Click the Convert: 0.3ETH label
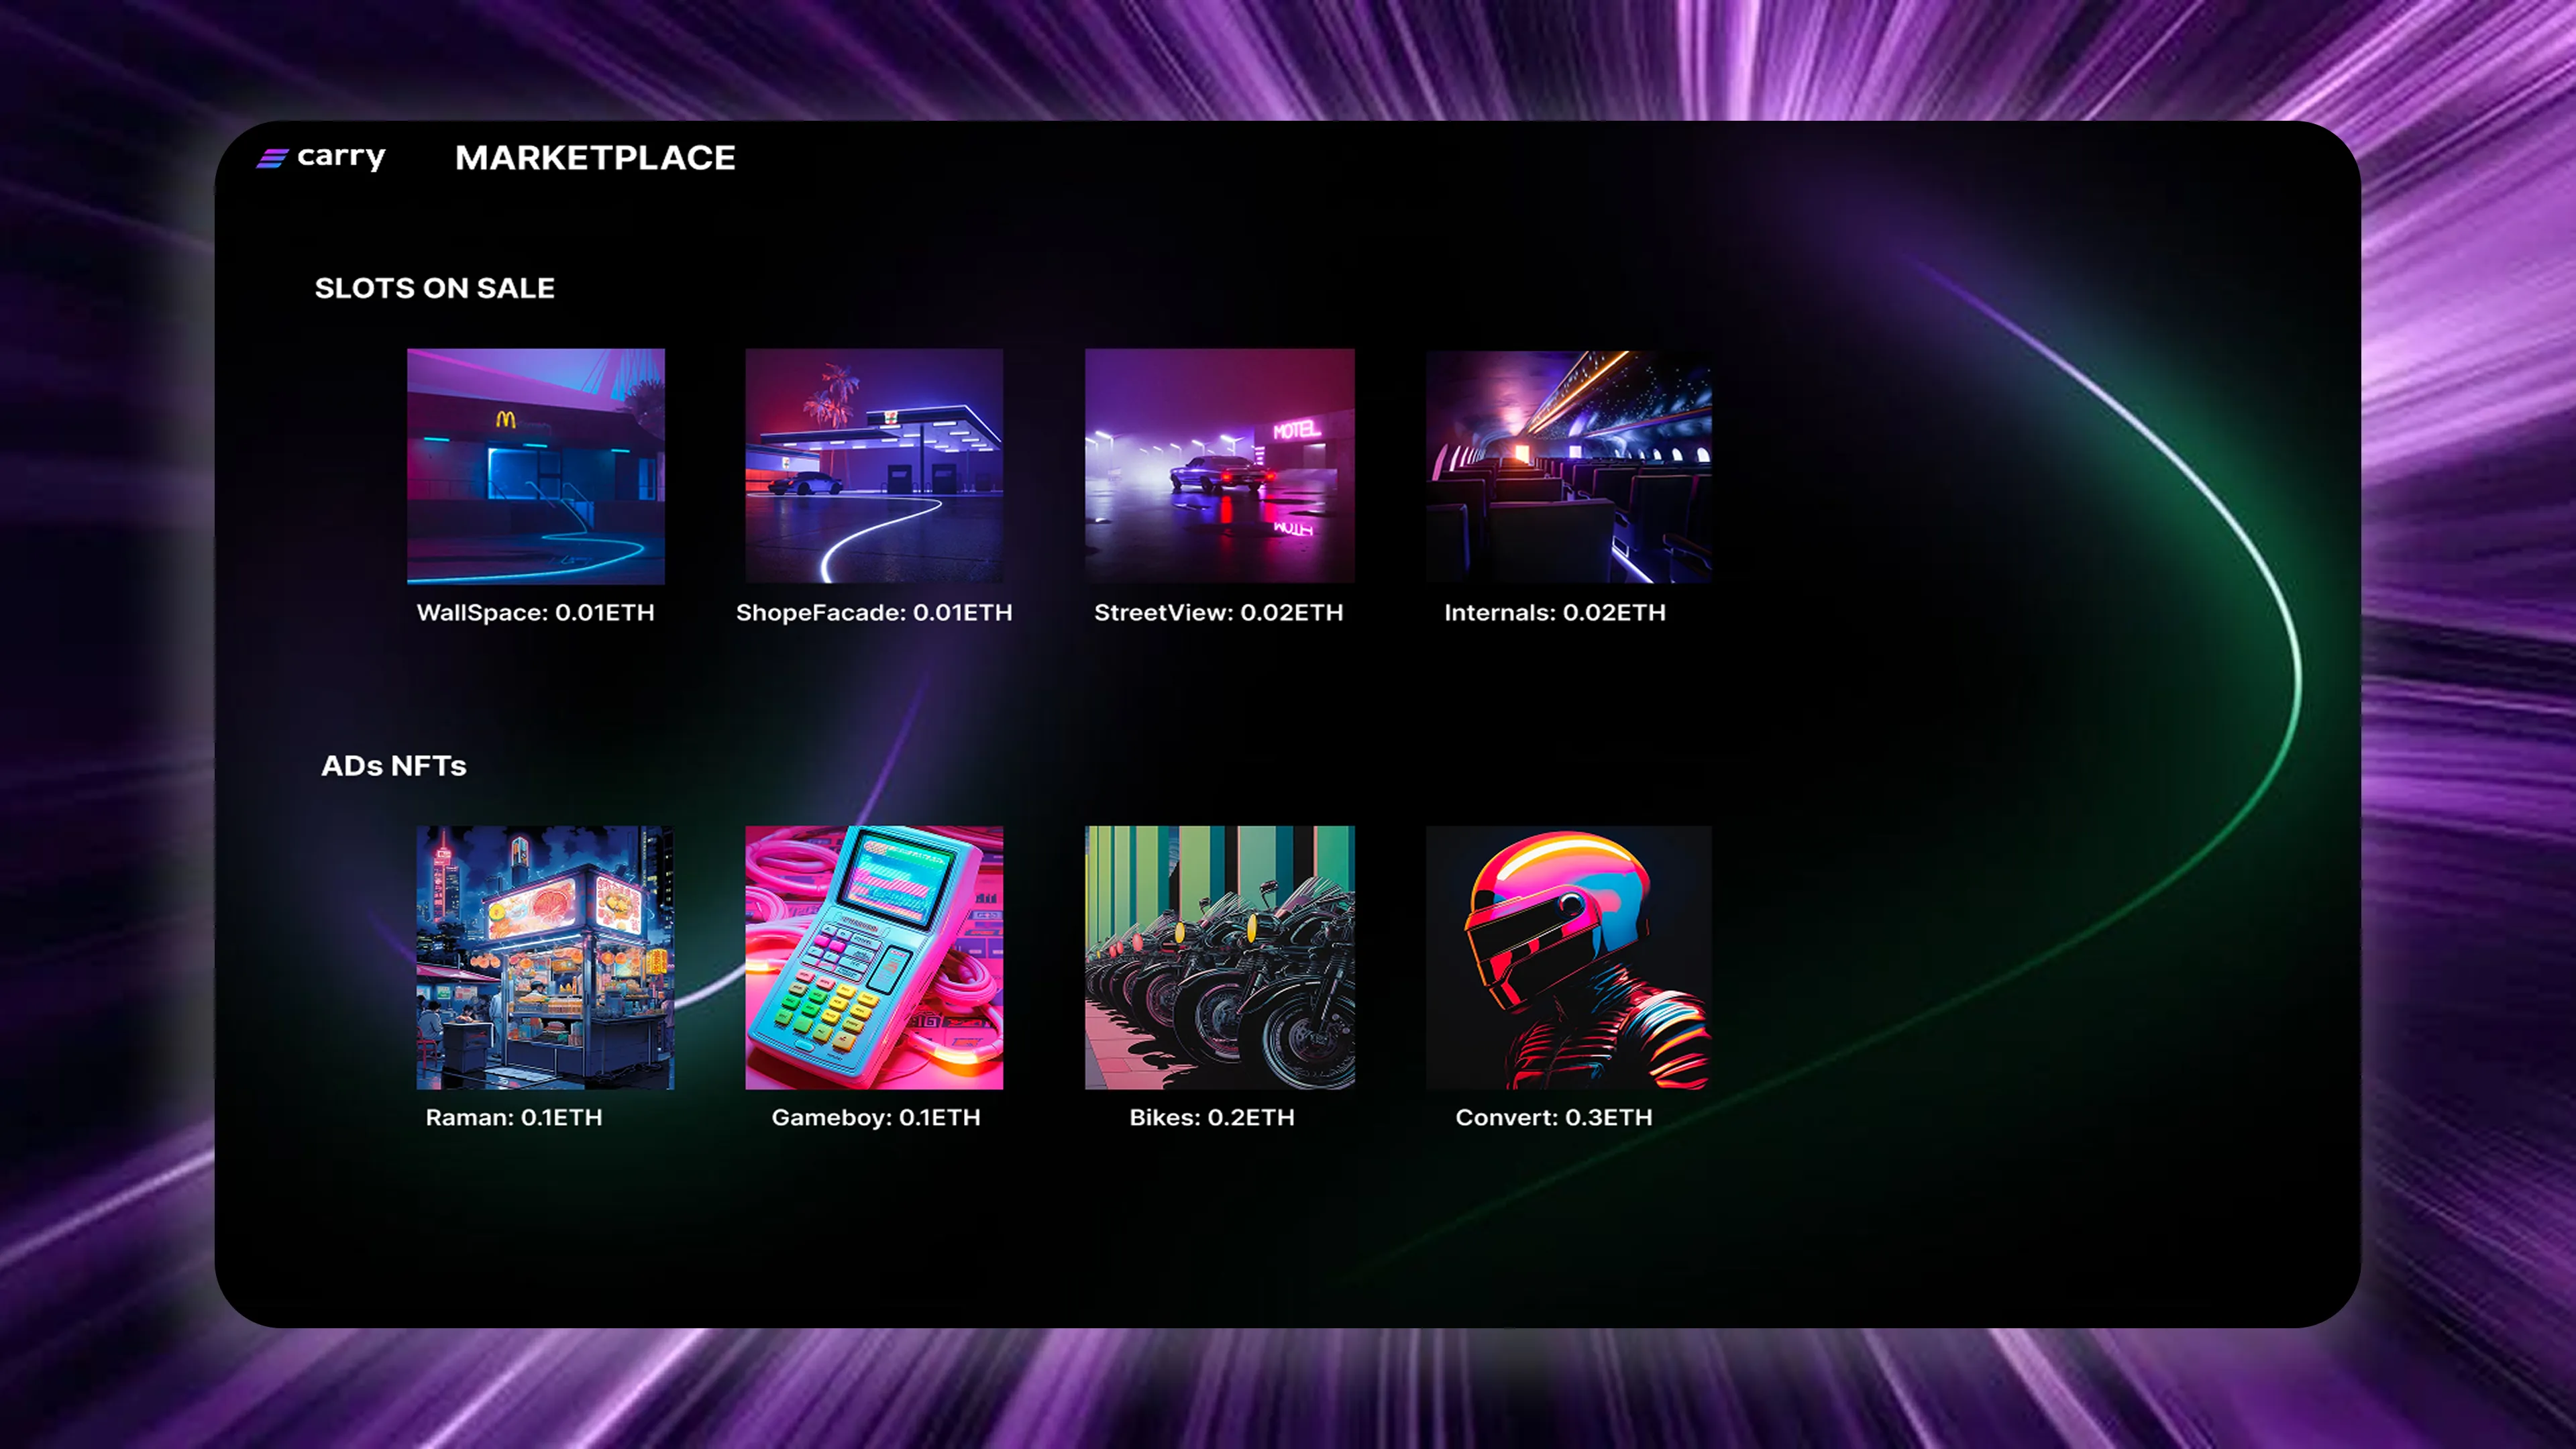 pyautogui.click(x=1553, y=1117)
